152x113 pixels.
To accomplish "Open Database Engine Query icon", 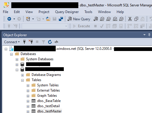I will 96,19.
